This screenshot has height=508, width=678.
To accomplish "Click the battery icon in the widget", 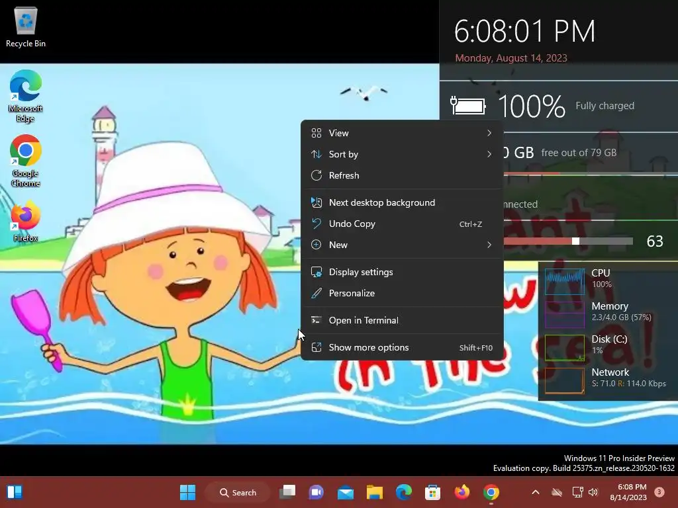I will coord(468,106).
